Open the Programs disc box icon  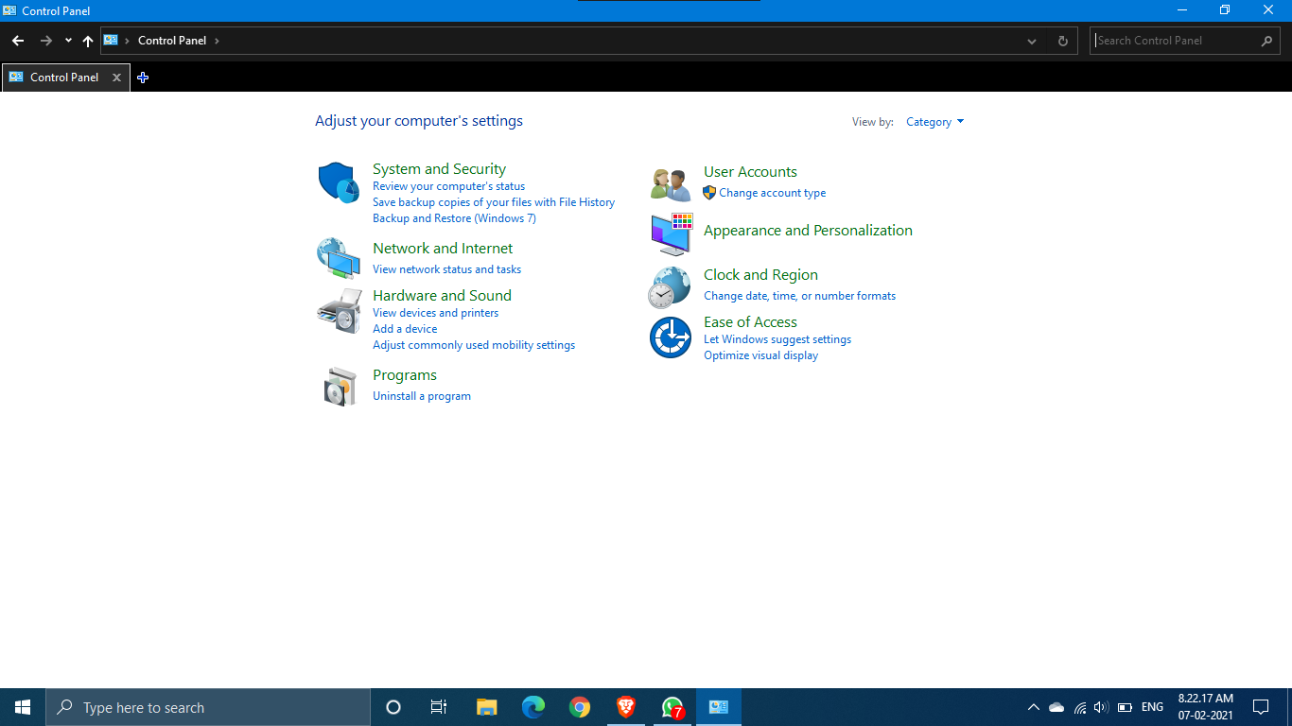(340, 386)
